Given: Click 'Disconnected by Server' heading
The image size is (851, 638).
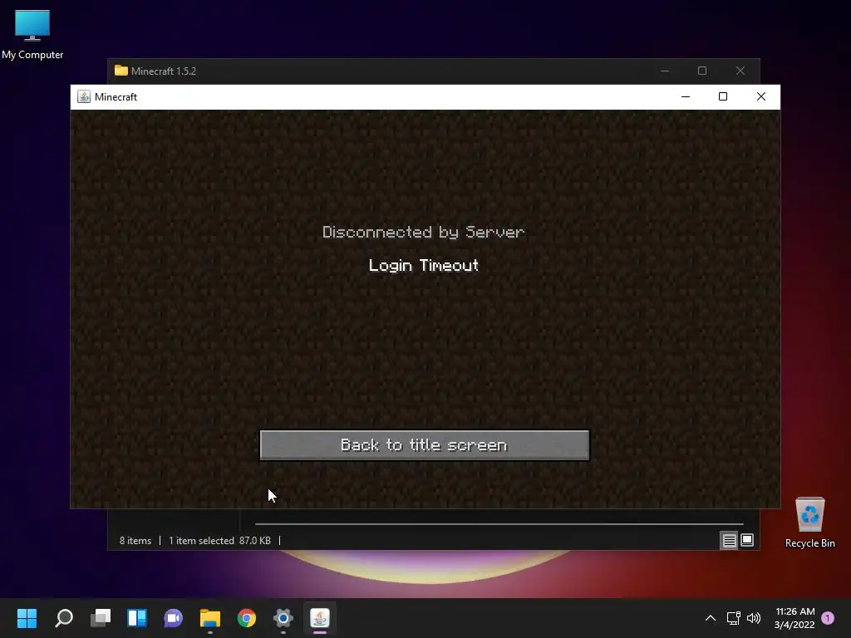Looking at the screenshot, I should coord(423,233).
